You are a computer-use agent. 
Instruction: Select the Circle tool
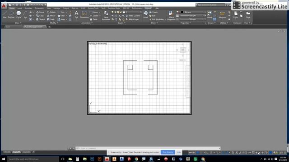pos(19,14)
